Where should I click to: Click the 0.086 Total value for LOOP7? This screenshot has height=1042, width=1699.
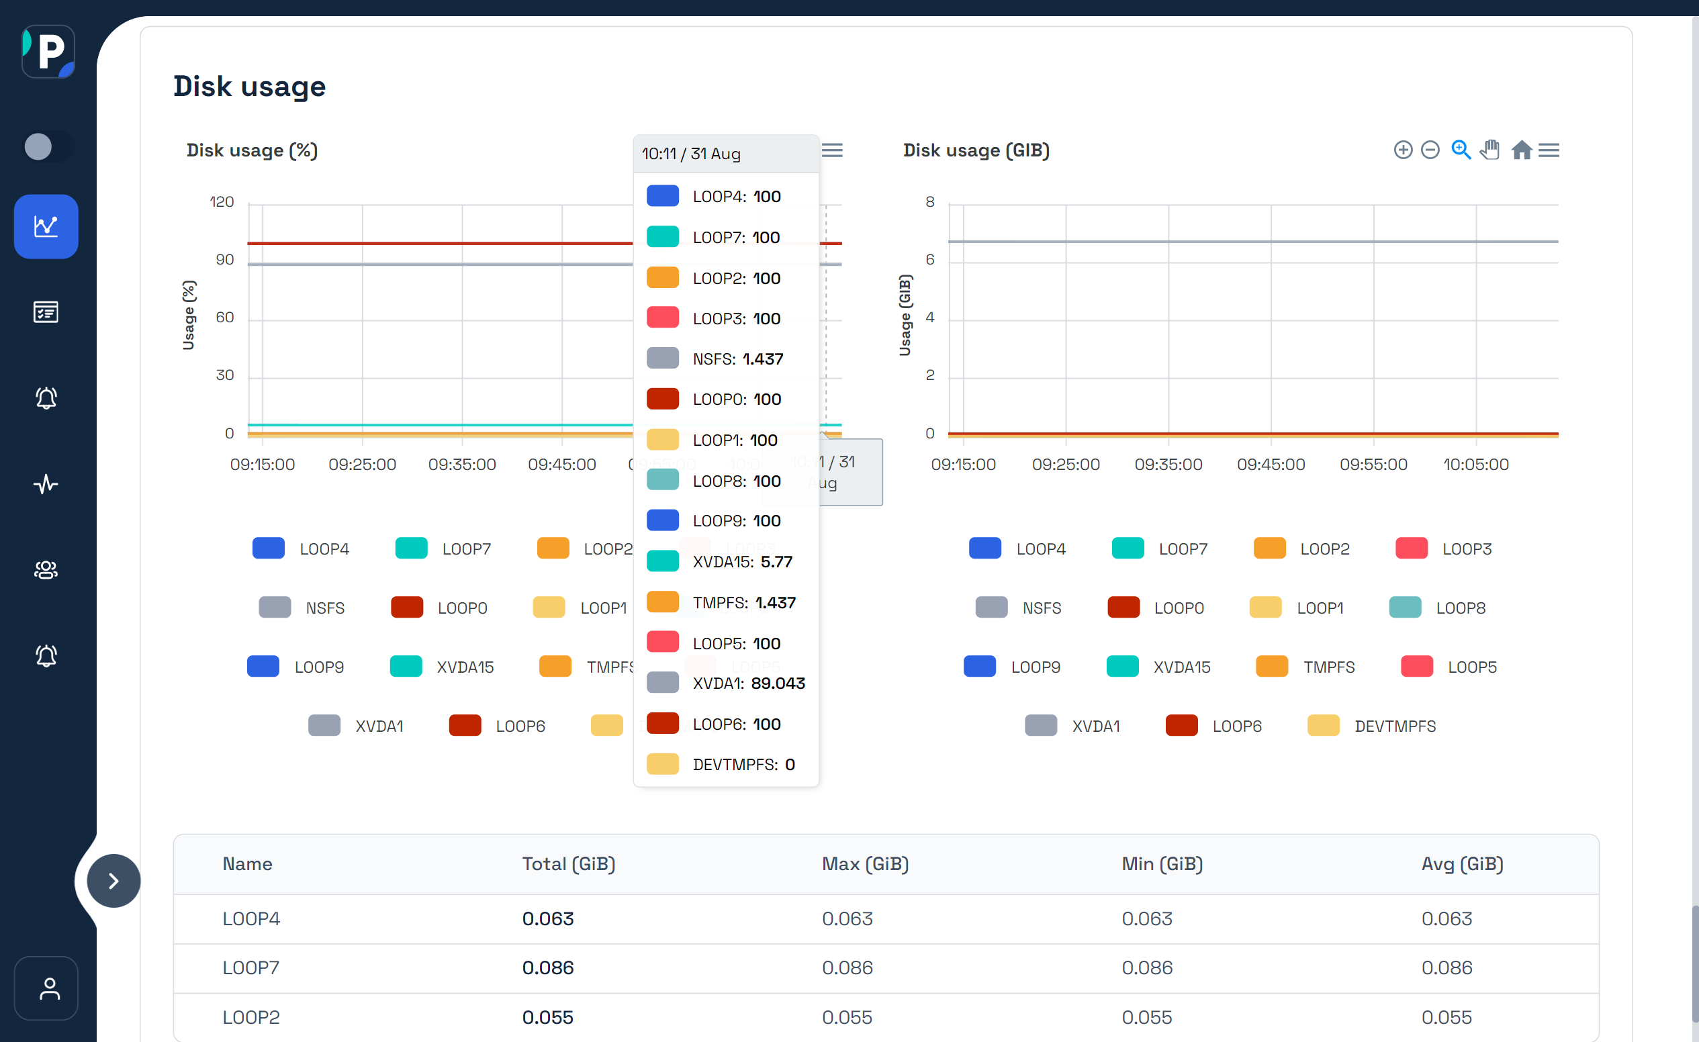[547, 967]
